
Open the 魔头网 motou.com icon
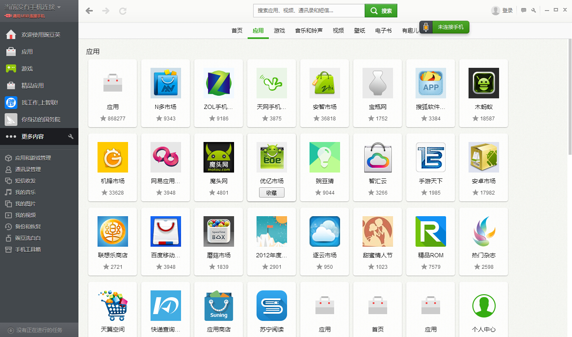(218, 157)
